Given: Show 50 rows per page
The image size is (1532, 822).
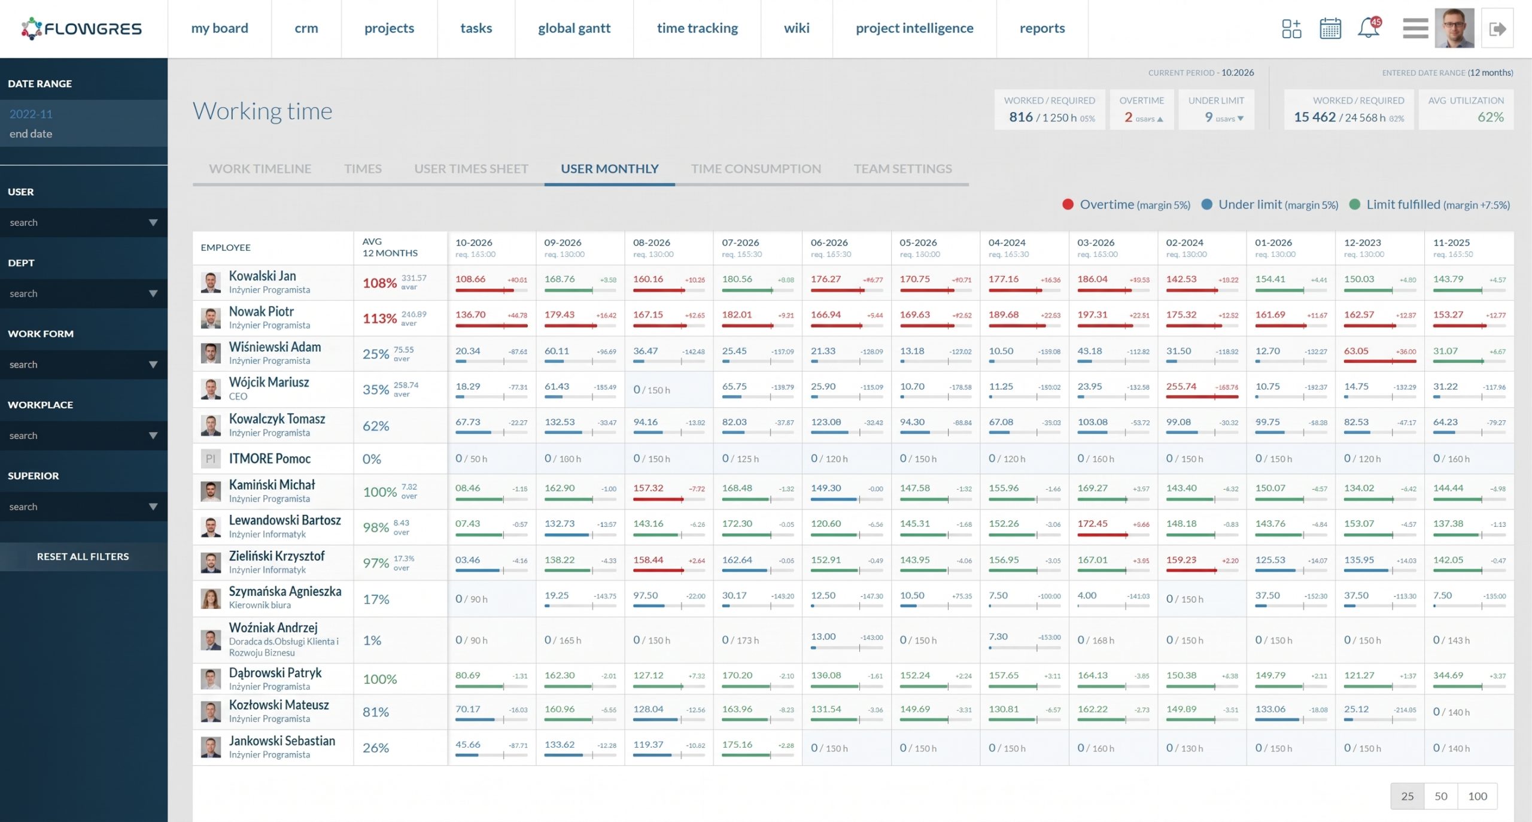Looking at the screenshot, I should click(x=1440, y=796).
